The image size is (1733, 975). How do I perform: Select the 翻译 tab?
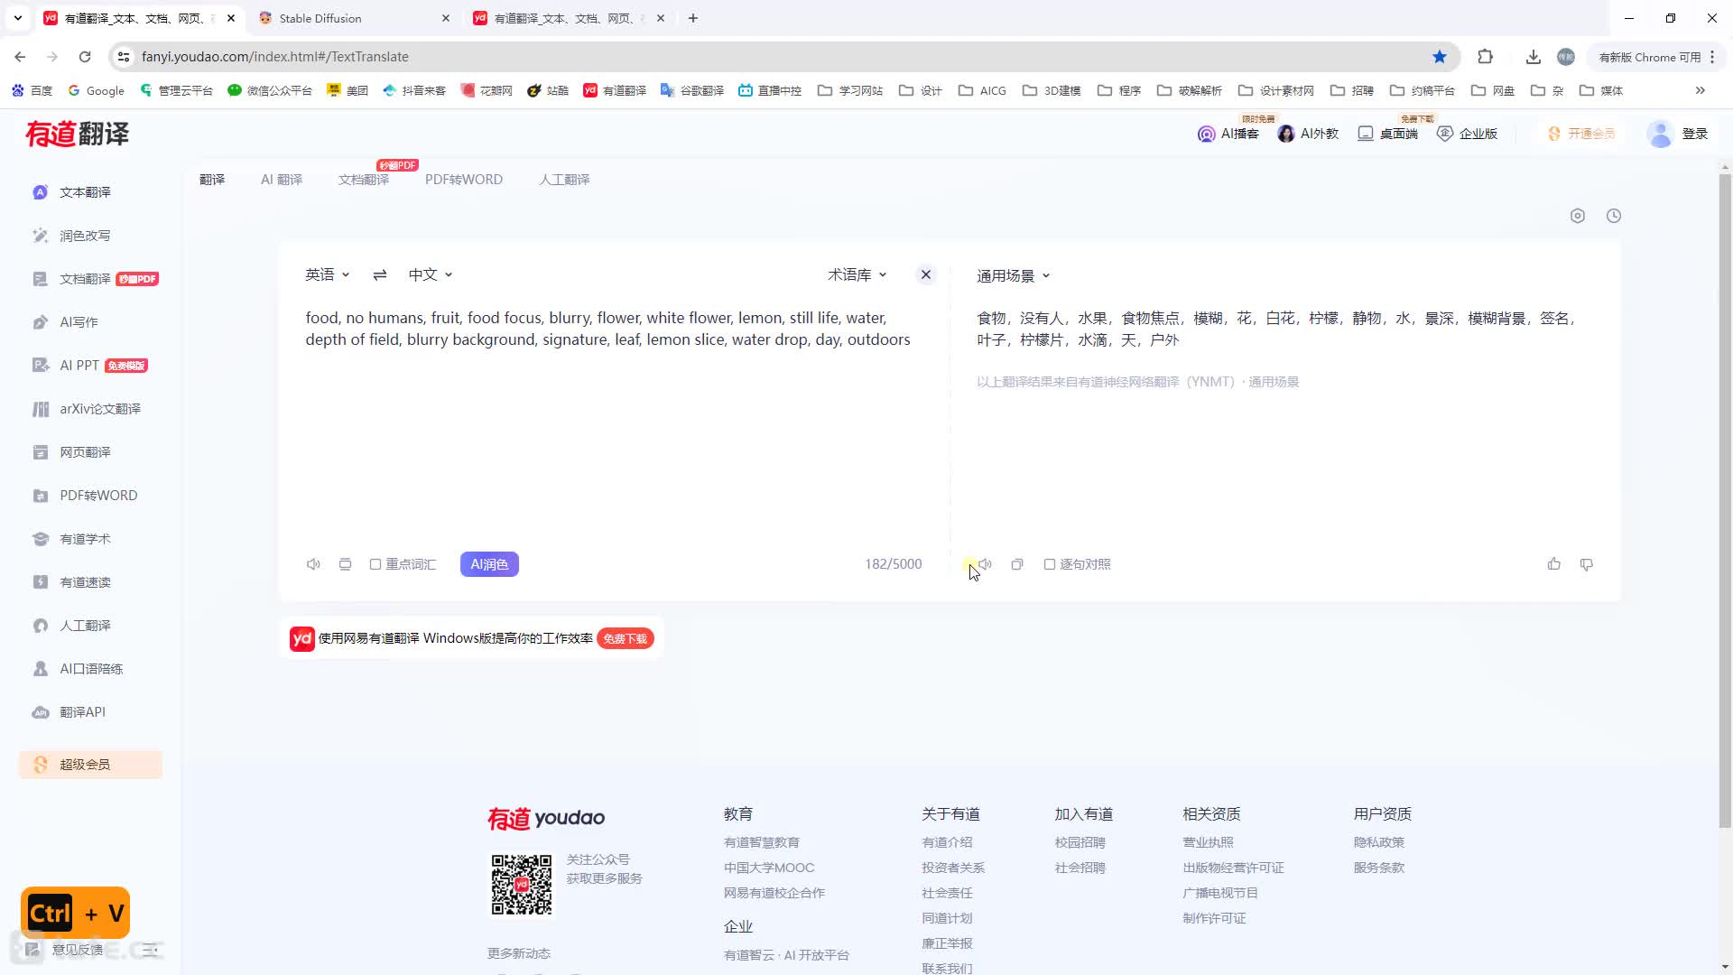point(212,180)
